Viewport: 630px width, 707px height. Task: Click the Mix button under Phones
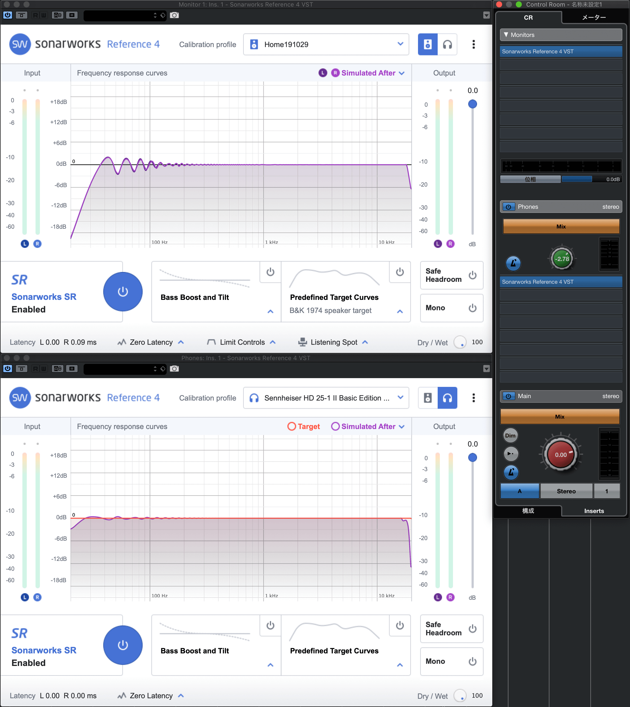561,227
